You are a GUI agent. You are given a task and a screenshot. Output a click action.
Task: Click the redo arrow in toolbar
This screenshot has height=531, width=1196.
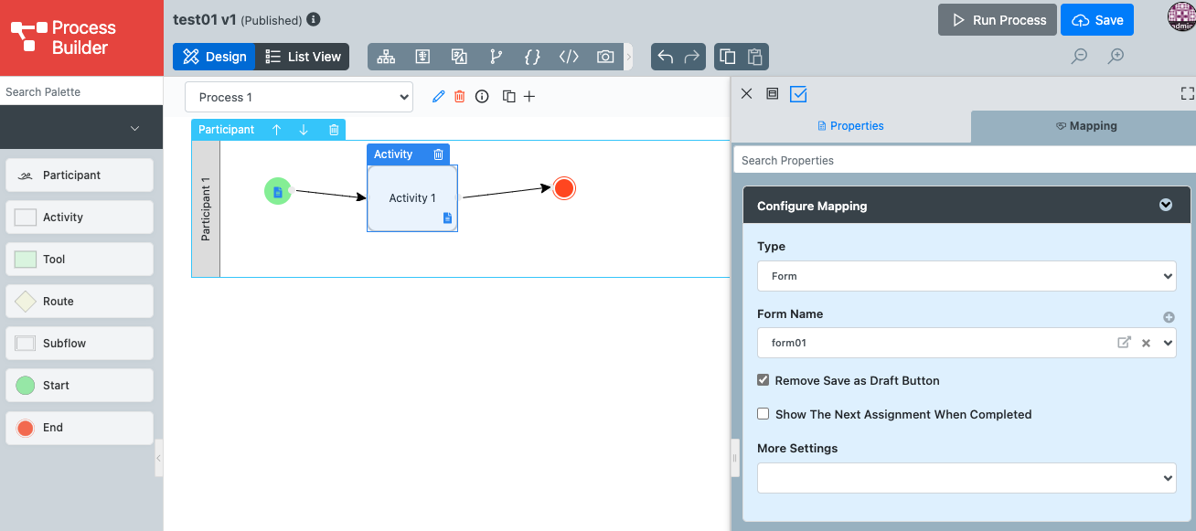point(692,57)
